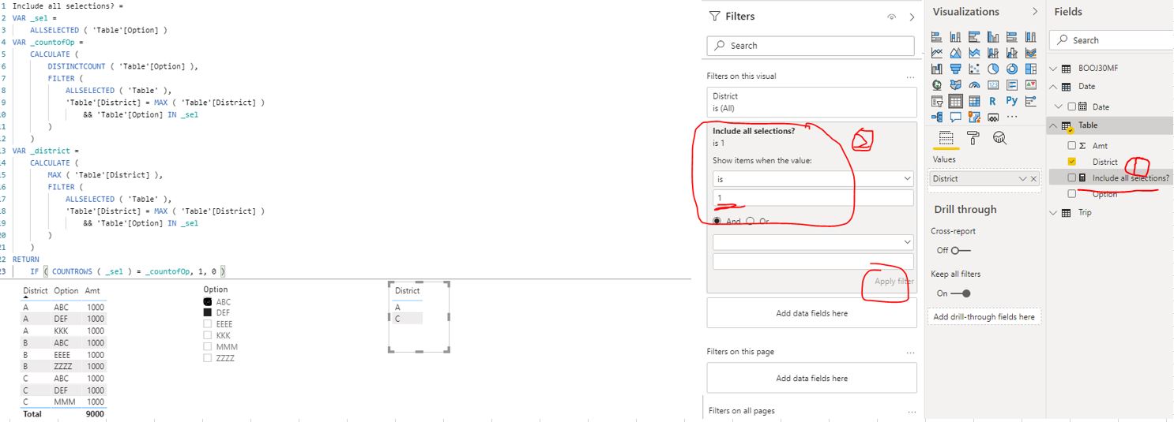This screenshot has height=422, width=1174.
Task: Select the R script visual
Action: [x=993, y=101]
